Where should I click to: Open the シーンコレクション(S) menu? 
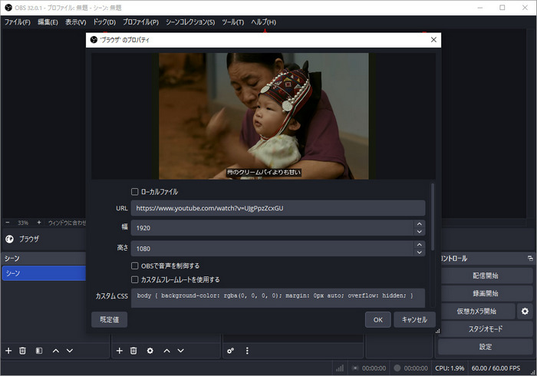click(x=190, y=22)
